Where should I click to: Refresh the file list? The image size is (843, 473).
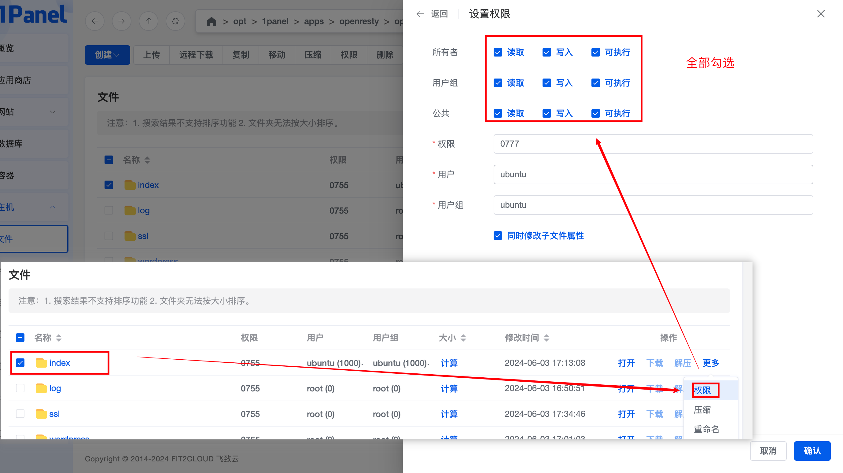(175, 21)
